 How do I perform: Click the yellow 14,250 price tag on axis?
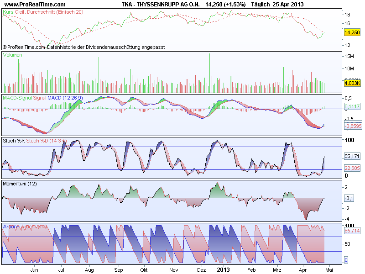click(x=352, y=32)
